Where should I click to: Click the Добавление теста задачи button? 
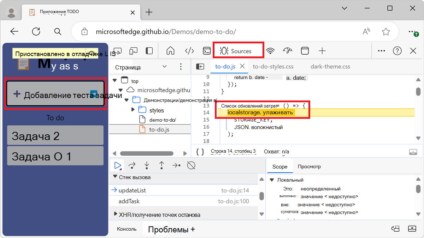(x=55, y=93)
